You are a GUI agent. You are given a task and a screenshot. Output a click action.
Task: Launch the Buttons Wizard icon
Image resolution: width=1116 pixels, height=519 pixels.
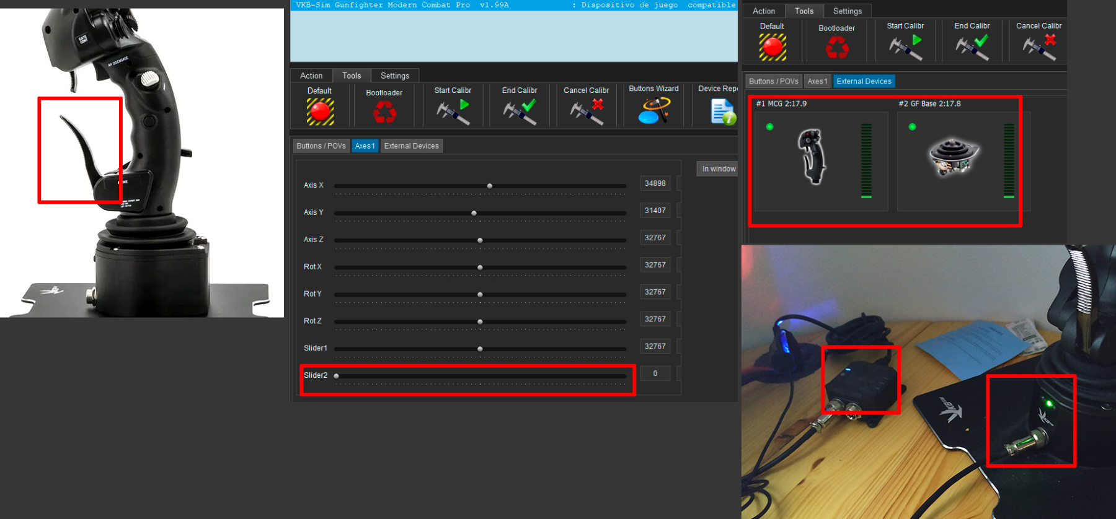(654, 111)
